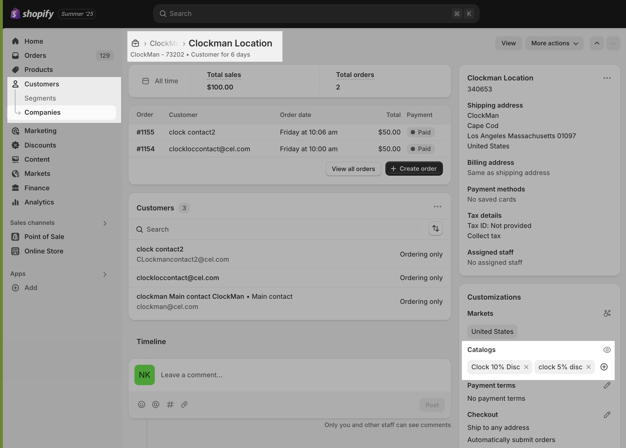
Task: Click the View button
Action: (x=509, y=43)
